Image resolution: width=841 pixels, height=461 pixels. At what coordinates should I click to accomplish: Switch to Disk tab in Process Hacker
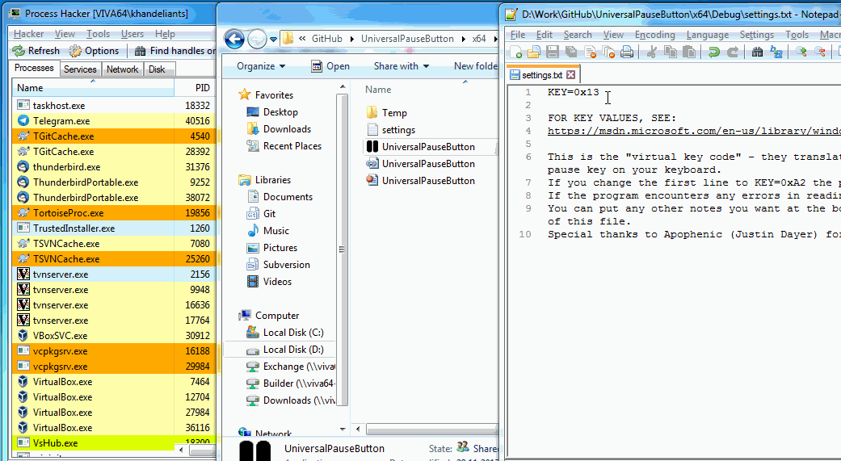click(158, 69)
